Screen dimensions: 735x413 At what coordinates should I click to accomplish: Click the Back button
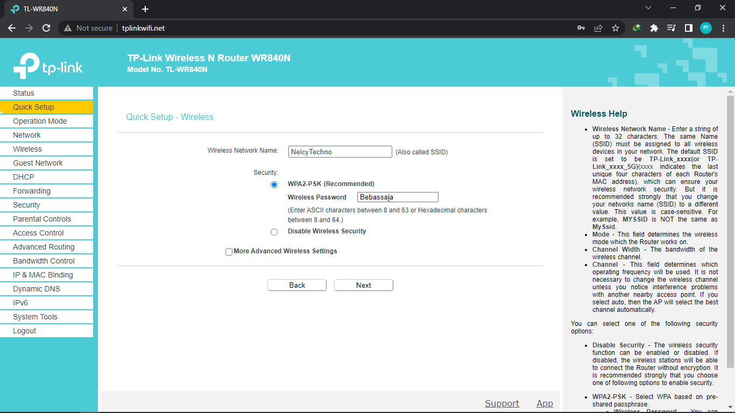pos(297,285)
